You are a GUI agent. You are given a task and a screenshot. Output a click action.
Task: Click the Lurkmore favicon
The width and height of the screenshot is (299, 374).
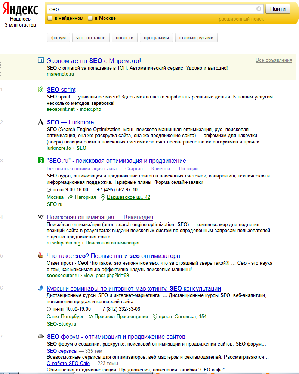tap(41, 122)
